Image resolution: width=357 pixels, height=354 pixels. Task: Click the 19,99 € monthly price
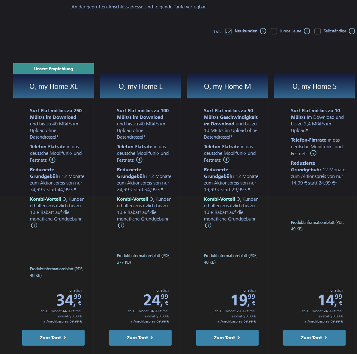[x=243, y=300]
